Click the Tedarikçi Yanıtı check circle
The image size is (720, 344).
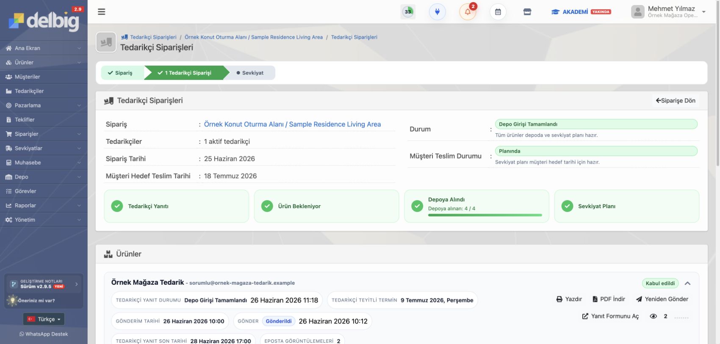click(x=117, y=206)
